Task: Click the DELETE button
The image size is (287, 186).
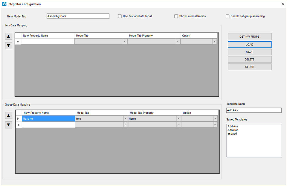Action: click(249, 60)
